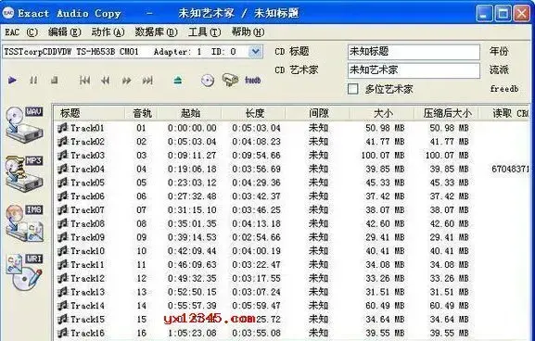Skip to previous track button

click(84, 81)
